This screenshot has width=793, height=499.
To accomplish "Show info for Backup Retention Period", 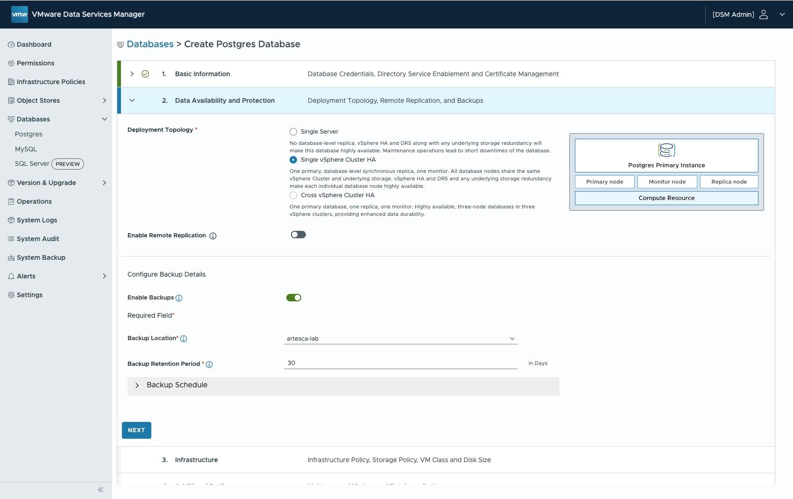I will coord(209,364).
